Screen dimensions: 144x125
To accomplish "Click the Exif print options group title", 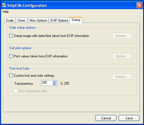I will tap(21, 48).
